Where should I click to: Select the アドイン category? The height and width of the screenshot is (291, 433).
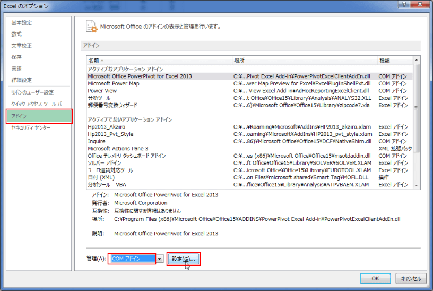coord(39,116)
